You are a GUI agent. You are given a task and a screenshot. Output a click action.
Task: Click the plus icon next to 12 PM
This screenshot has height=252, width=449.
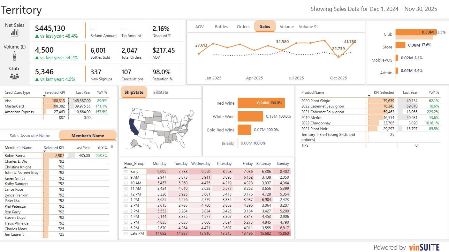point(126,194)
